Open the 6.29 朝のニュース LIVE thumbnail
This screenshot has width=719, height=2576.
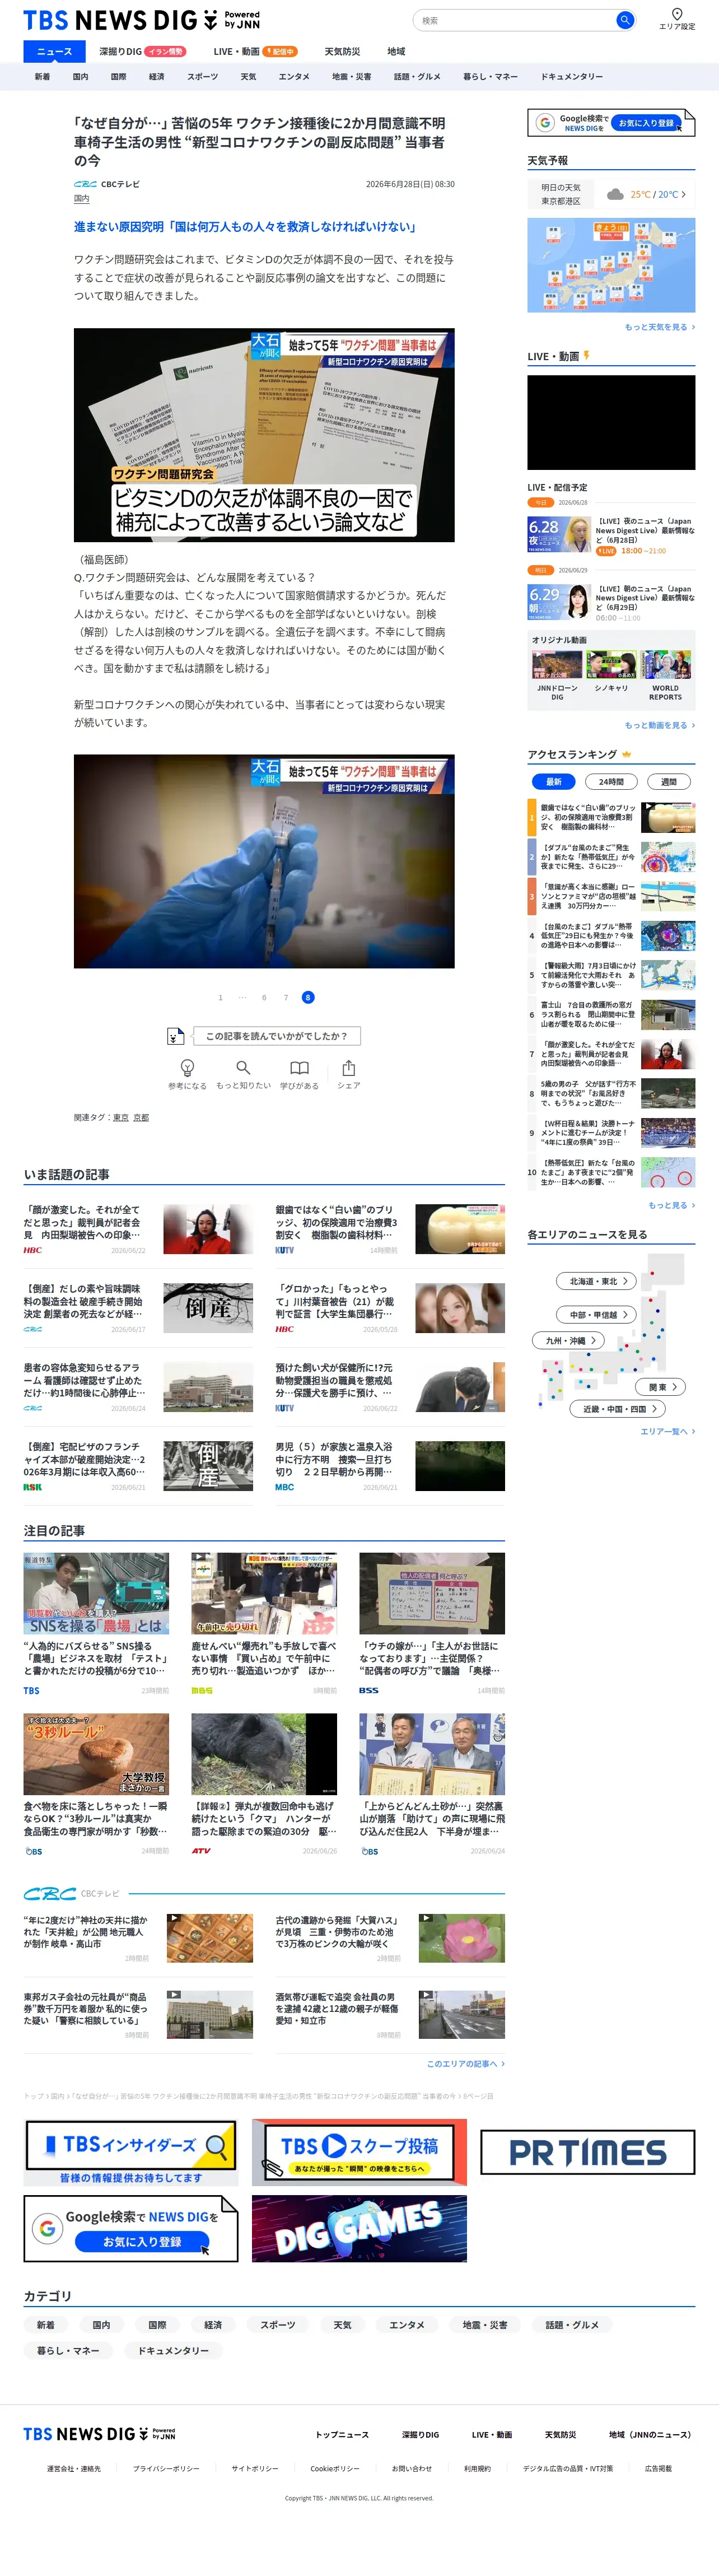point(559,602)
